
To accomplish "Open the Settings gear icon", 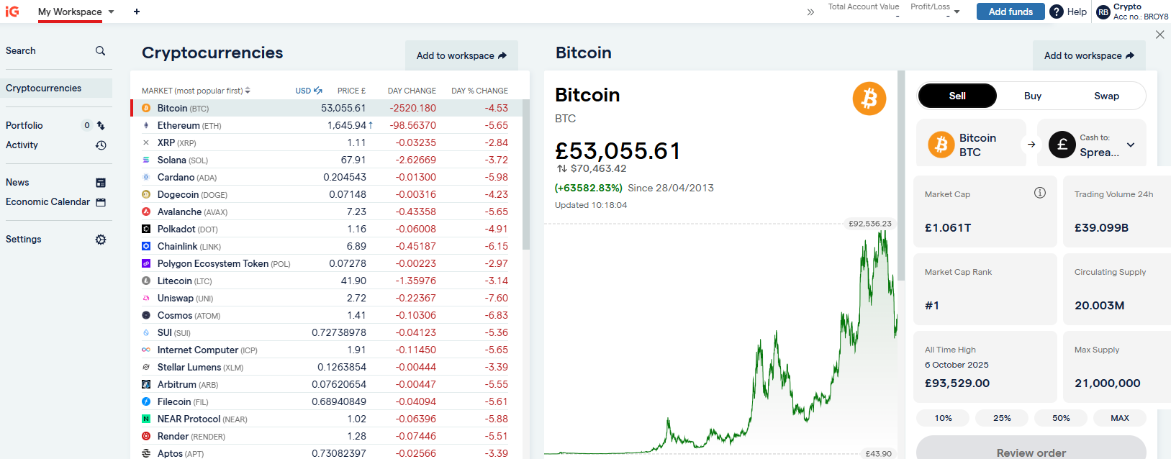I will coord(101,240).
